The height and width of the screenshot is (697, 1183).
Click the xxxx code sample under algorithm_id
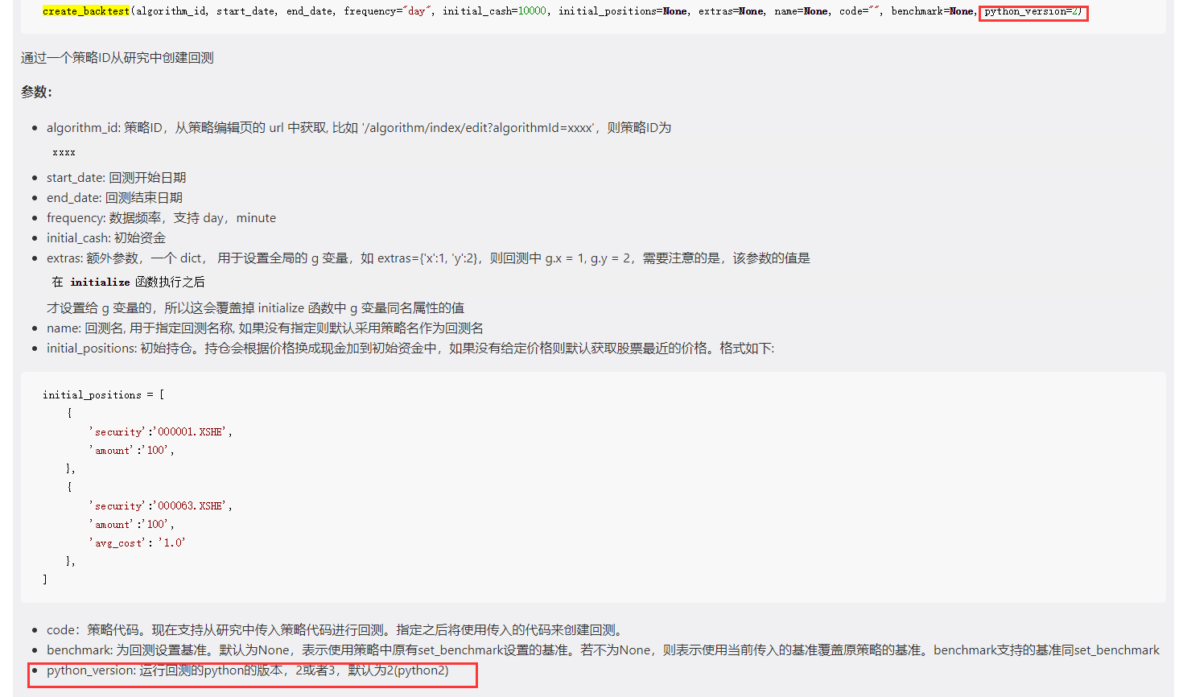(64, 152)
